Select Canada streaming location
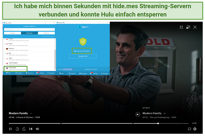 point(29,40)
